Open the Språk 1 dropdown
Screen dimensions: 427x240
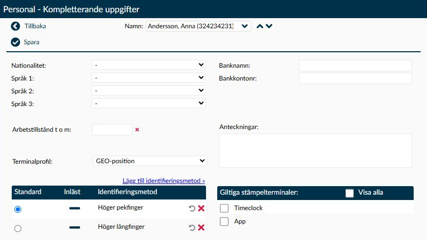[149, 78]
